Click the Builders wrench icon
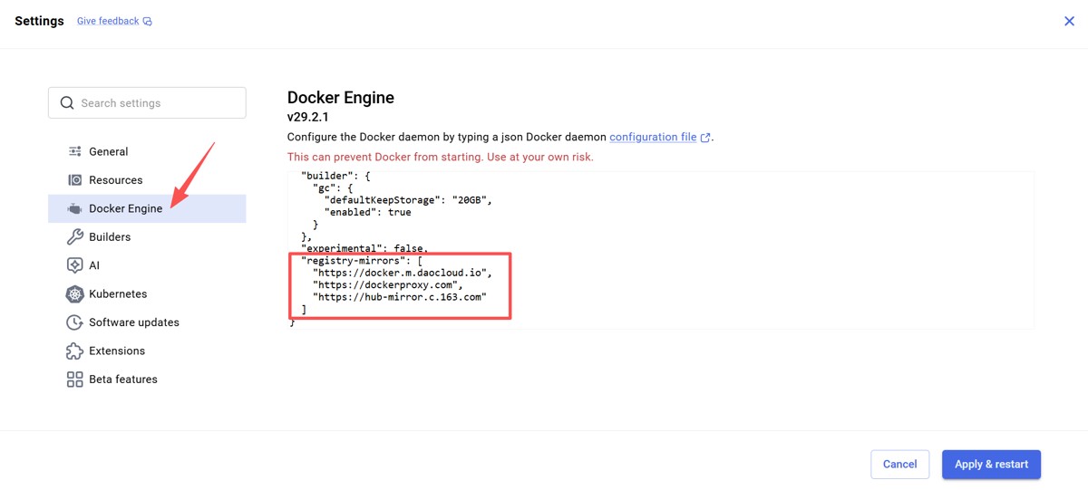 click(x=74, y=237)
